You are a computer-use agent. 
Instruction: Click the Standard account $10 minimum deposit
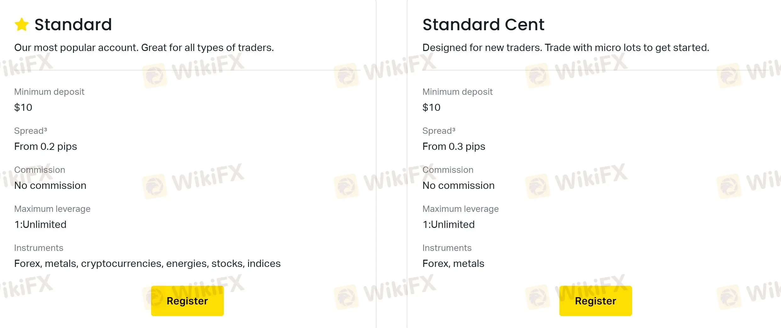tap(23, 107)
